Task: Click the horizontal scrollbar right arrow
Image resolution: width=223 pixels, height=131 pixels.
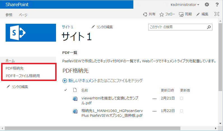Action: pyautogui.click(x=216, y=128)
